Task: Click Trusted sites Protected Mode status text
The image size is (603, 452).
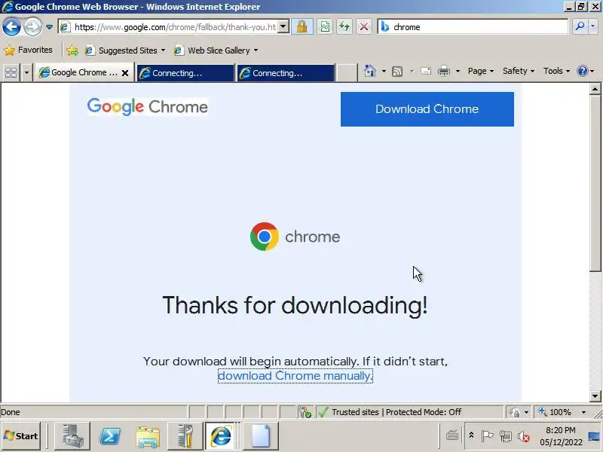Action: click(x=396, y=412)
